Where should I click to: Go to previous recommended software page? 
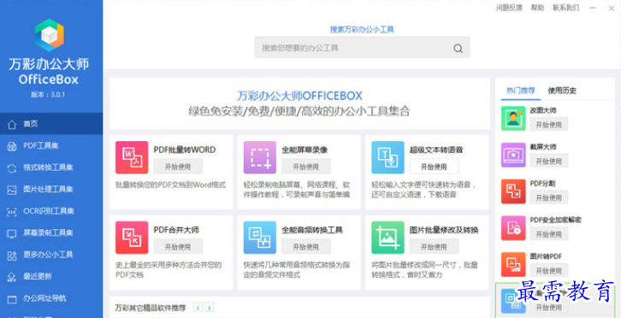(x=198, y=307)
